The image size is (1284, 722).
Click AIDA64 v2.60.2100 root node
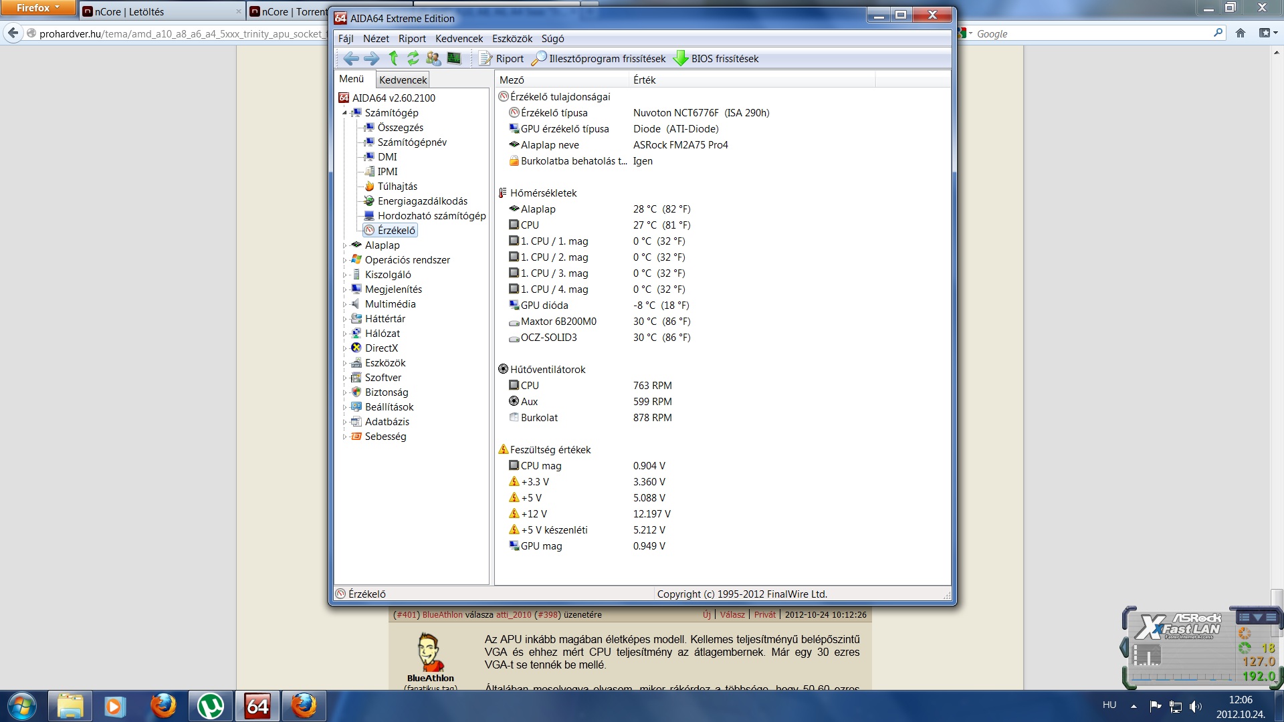click(393, 98)
